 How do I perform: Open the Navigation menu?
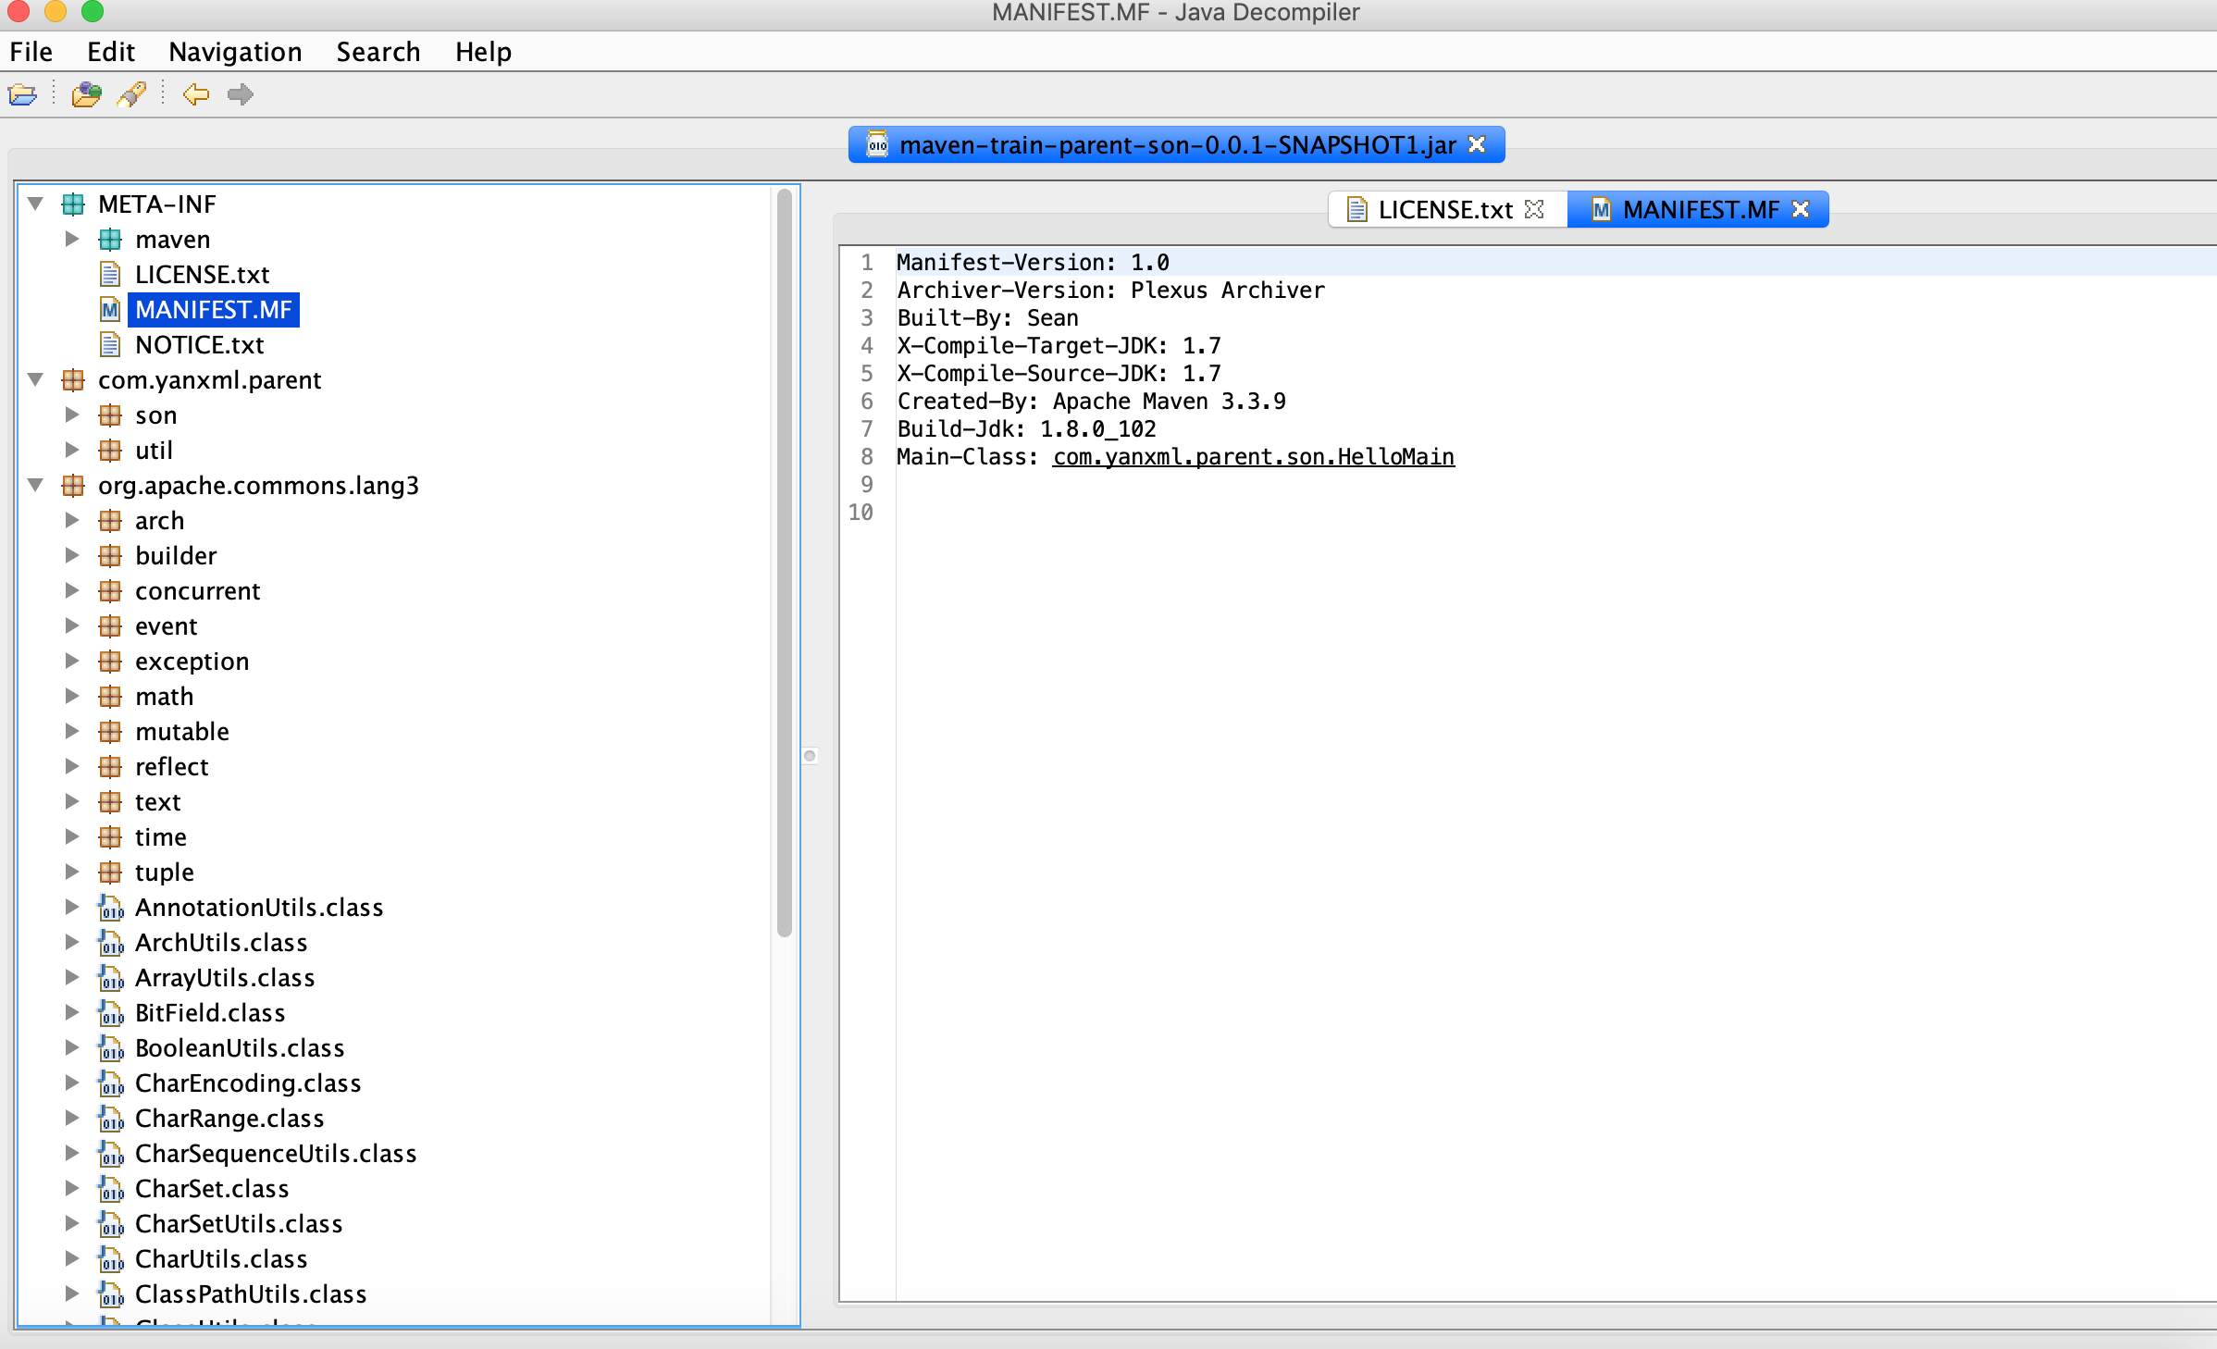point(235,52)
